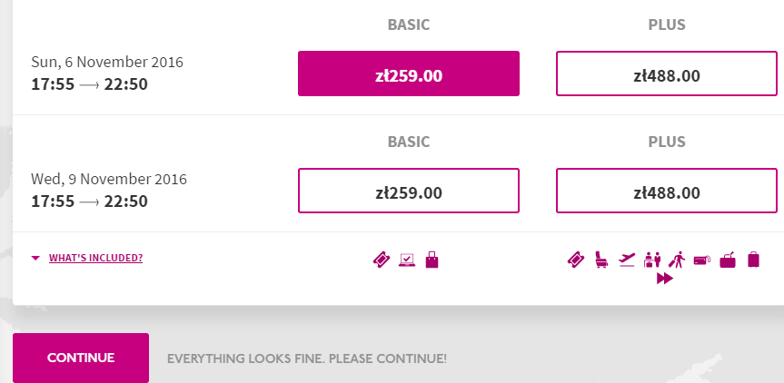The width and height of the screenshot is (784, 383).
Task: Click the large cabin bag with handle icon
Action: tap(728, 260)
